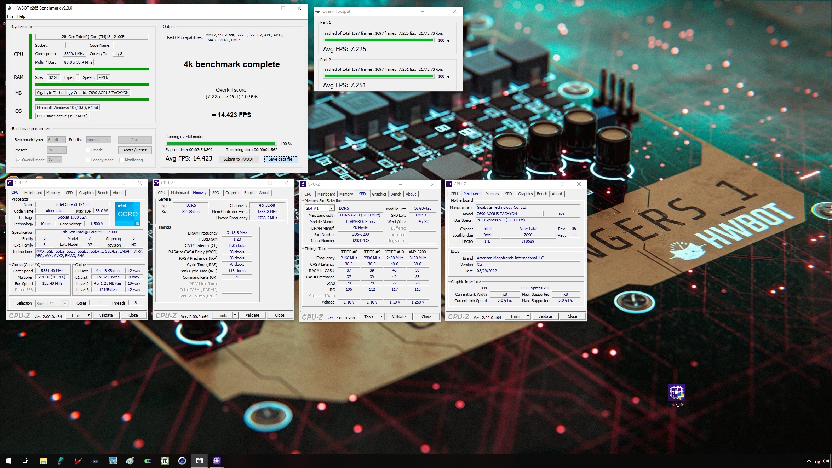Click the 12th Gen Intel Core i3-12100F name field
The image size is (832, 468).
tap(92, 37)
